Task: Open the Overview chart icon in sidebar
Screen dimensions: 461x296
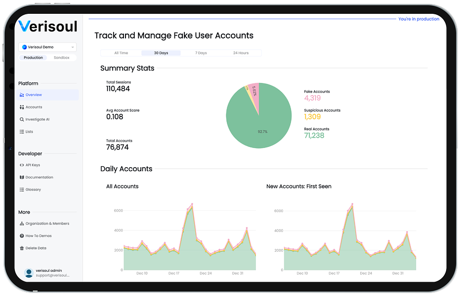Action: pos(22,95)
